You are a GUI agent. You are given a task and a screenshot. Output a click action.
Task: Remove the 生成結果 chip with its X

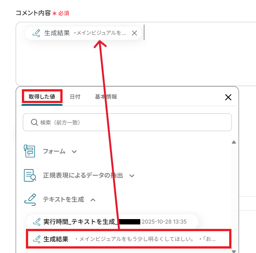(134, 33)
